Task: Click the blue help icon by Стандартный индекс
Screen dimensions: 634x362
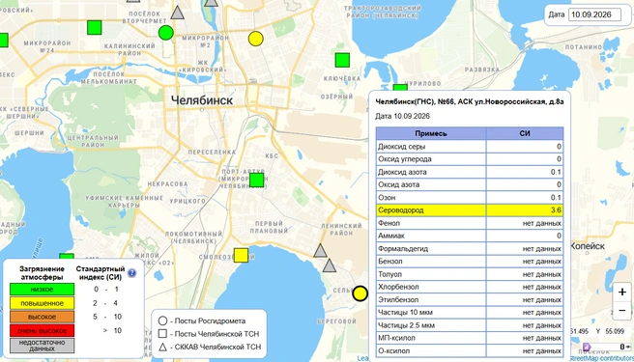Action: tap(131, 273)
